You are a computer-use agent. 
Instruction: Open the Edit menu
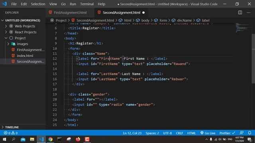pos(24,4)
